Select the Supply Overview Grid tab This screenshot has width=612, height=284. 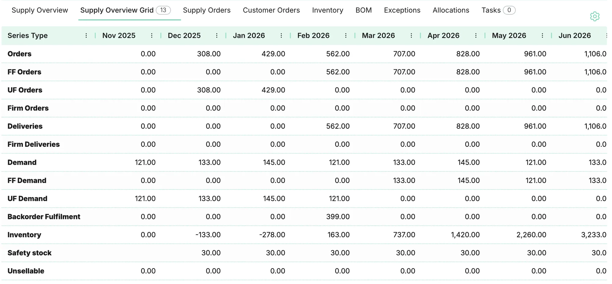[125, 10]
